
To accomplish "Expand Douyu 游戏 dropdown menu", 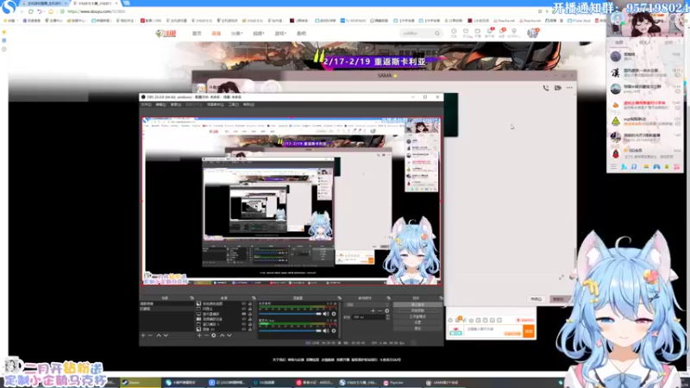I will pyautogui.click(x=279, y=34).
